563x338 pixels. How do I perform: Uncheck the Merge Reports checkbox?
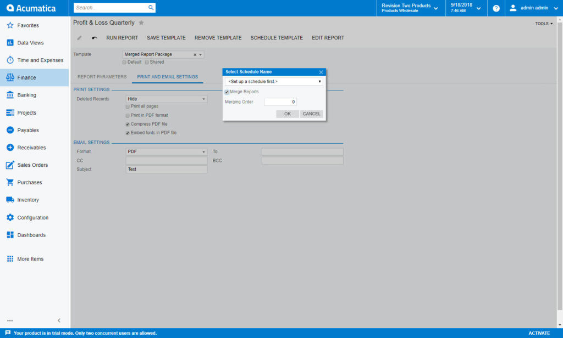click(x=226, y=92)
